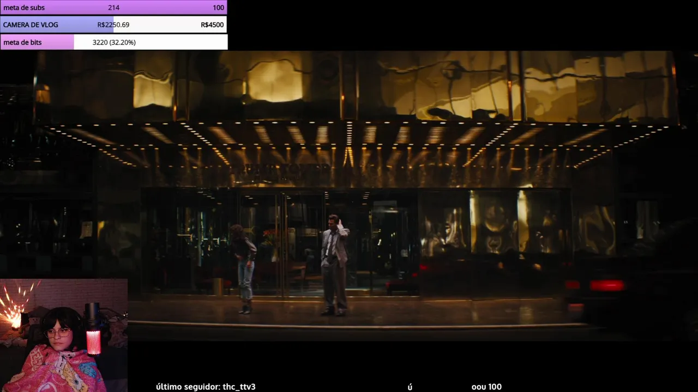Click the meta de subs progress bar
698x392 pixels.
click(x=113, y=8)
